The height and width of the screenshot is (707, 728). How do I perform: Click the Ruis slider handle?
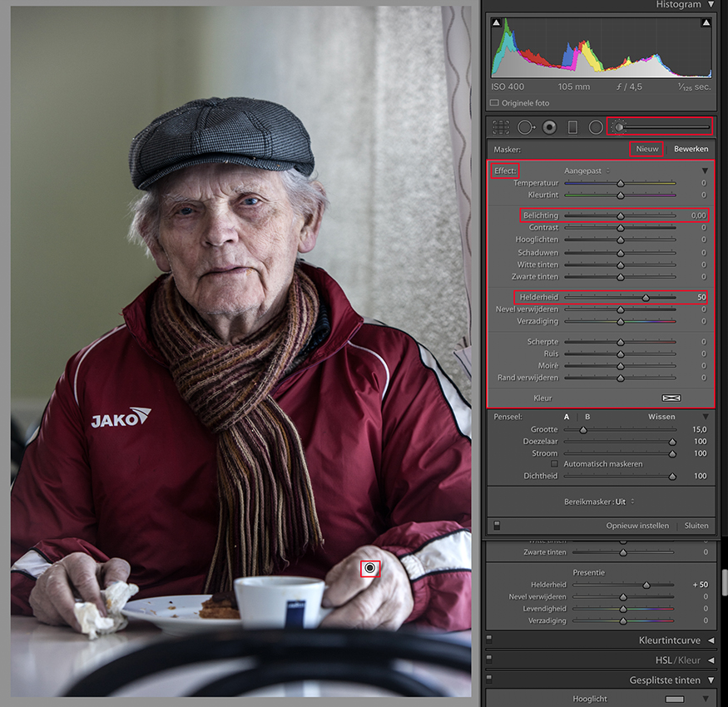621,354
